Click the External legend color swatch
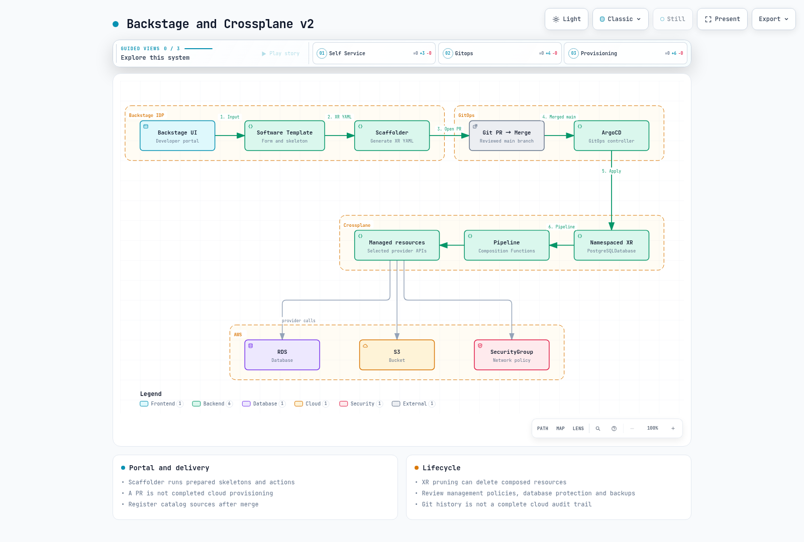804x542 pixels. point(396,404)
